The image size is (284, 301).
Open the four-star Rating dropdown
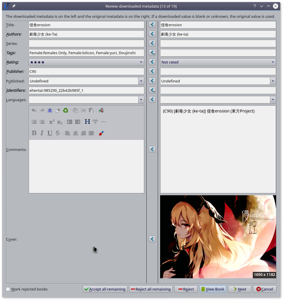[86, 62]
